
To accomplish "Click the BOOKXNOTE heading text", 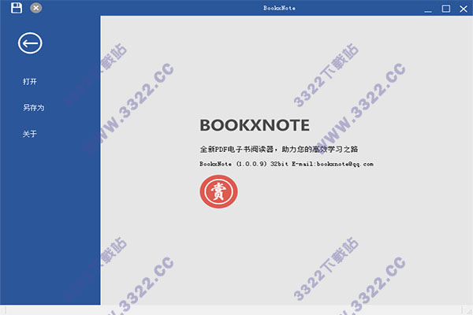I will pyautogui.click(x=255, y=125).
